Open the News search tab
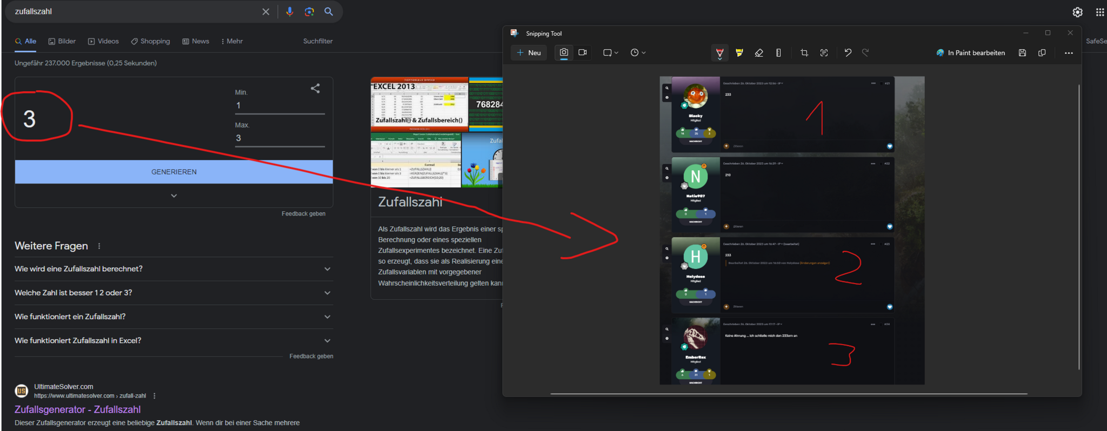This screenshot has height=431, width=1107. [196, 42]
